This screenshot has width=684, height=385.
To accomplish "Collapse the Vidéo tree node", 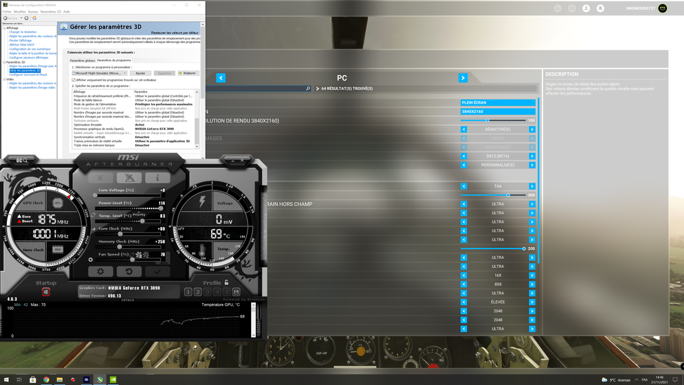I will [4, 79].
